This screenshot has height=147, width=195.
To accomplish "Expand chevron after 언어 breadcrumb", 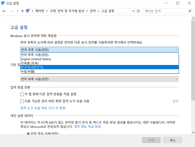I will click(98, 11).
